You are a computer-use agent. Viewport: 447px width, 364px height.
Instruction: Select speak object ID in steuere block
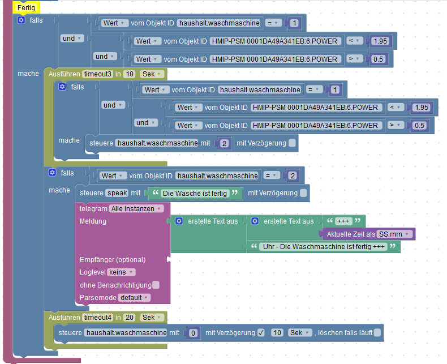point(117,193)
